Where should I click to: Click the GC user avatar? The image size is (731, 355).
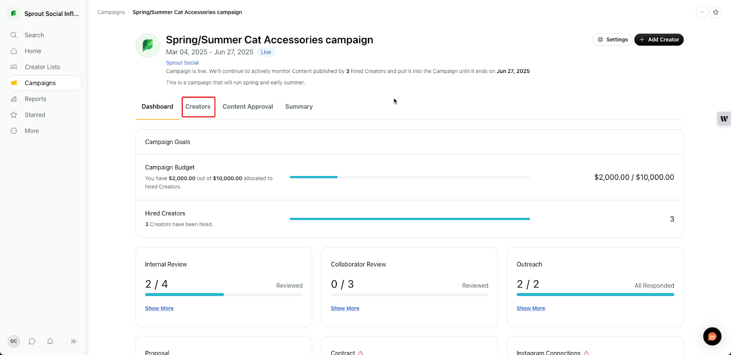14,341
